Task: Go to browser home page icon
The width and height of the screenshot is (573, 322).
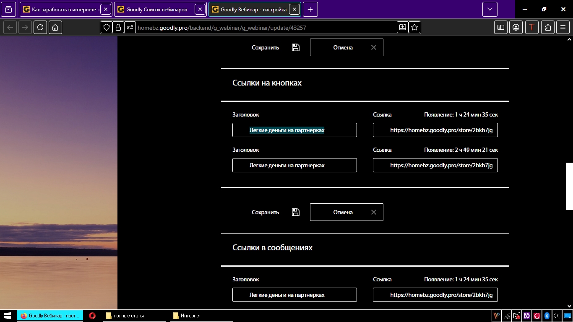Action: click(x=55, y=27)
